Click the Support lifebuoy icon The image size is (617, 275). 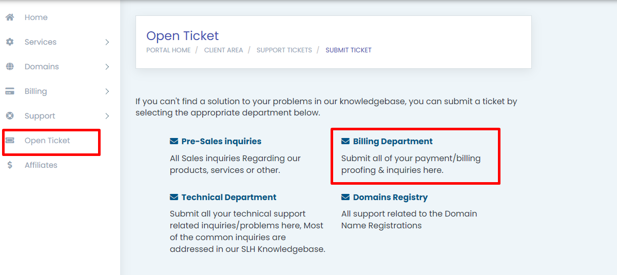(10, 116)
